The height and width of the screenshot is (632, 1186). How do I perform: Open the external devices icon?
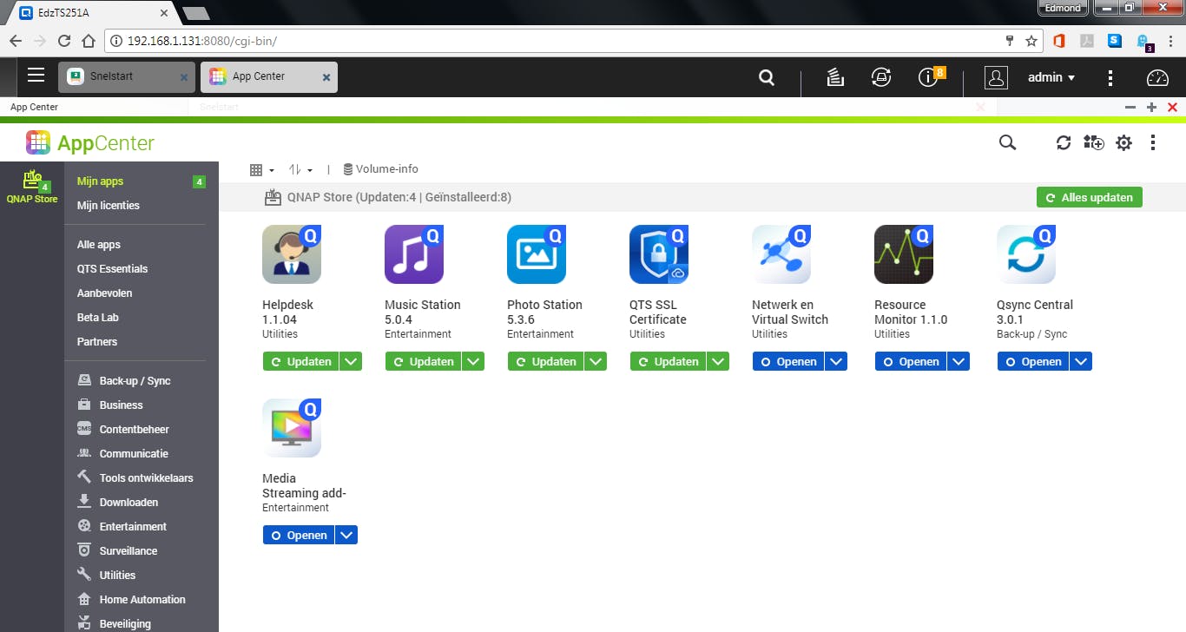click(x=881, y=77)
